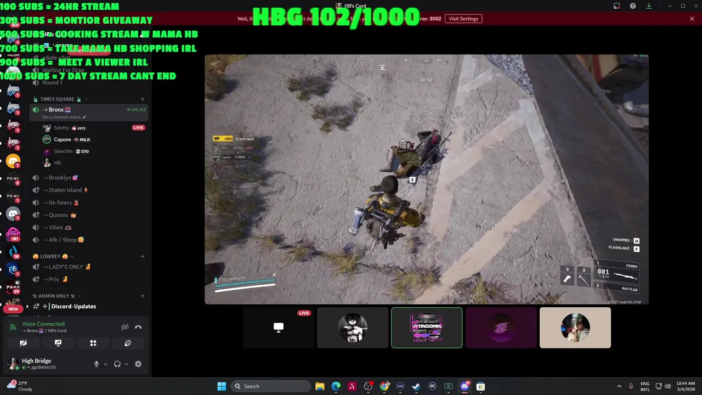This screenshot has width=702, height=395.
Task: Open Steam from the taskbar
Action: 416,386
